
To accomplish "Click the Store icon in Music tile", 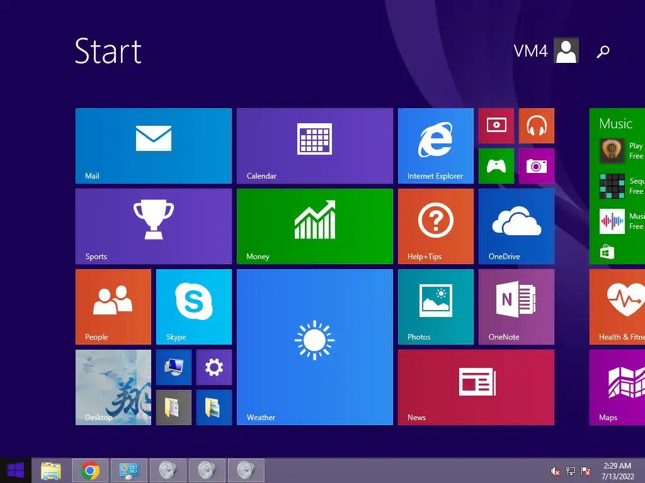I will coord(607,252).
